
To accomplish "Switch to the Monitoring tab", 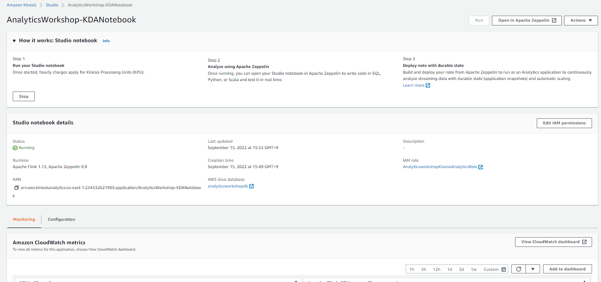I will 24,220.
